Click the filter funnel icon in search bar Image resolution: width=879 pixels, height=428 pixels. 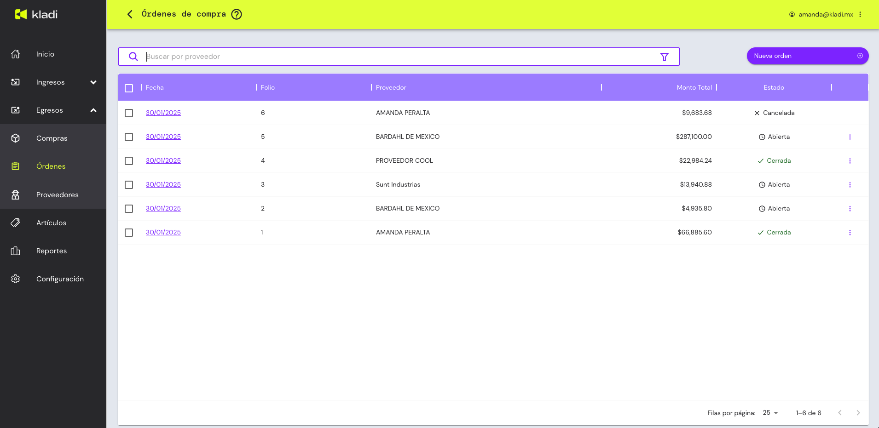(x=664, y=57)
